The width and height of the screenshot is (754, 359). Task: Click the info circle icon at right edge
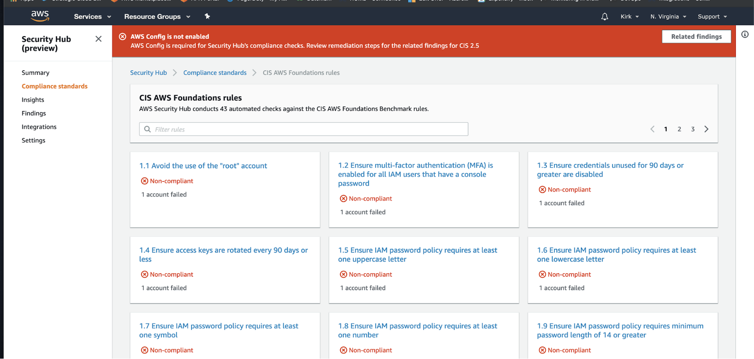coord(745,34)
